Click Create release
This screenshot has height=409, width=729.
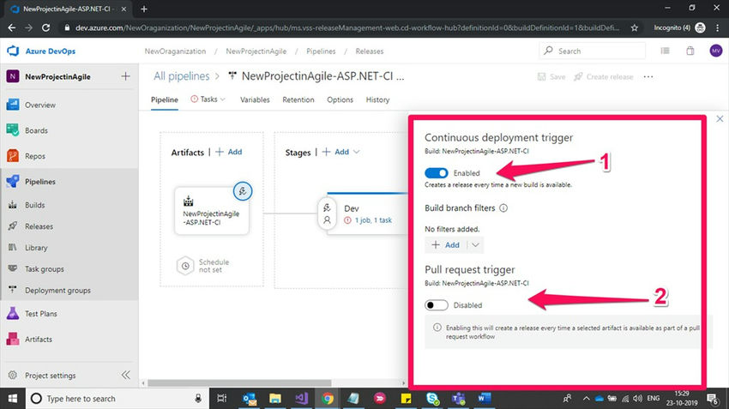pyautogui.click(x=604, y=76)
